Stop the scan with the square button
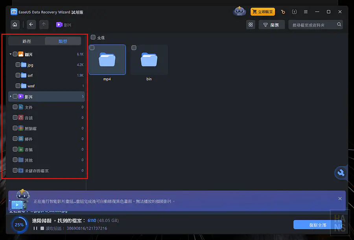This screenshot has width=354, height=240. (x=42, y=228)
